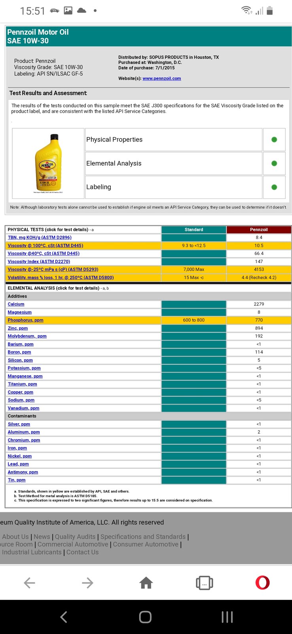Open the About Us footer link

pyautogui.click(x=15, y=537)
